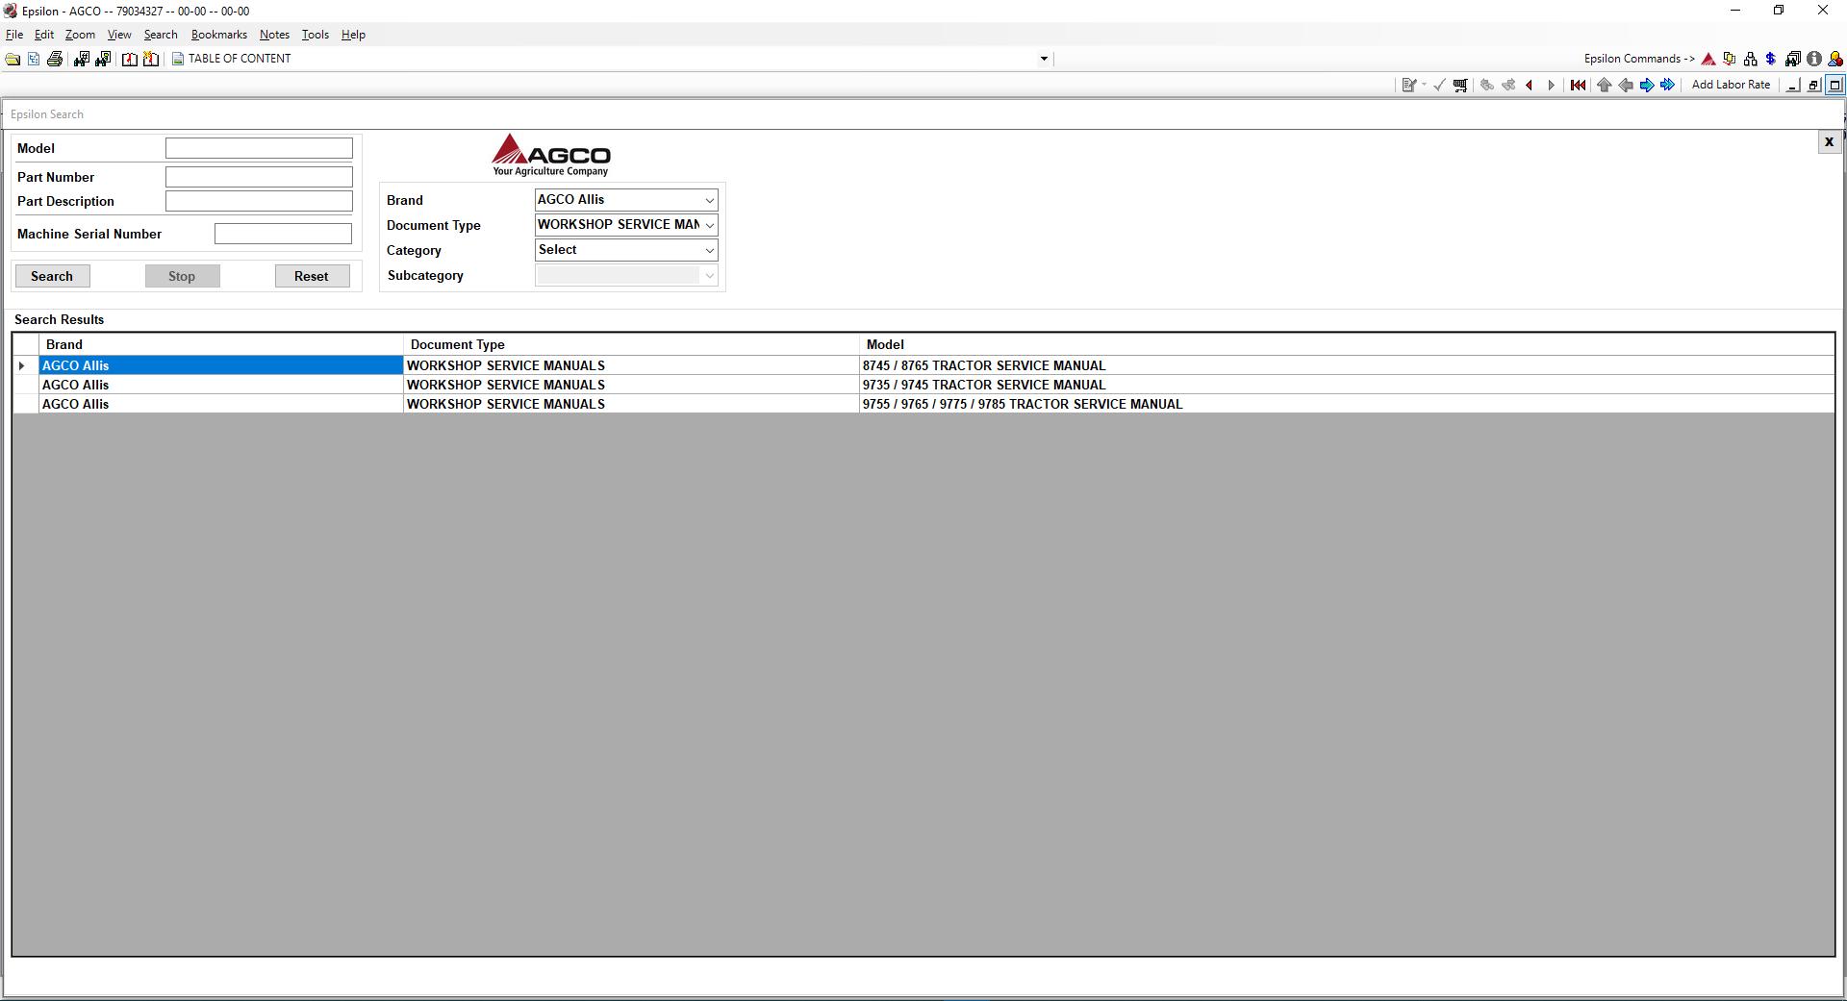
Task: Open the Zoom menu
Action: pyautogui.click(x=80, y=35)
